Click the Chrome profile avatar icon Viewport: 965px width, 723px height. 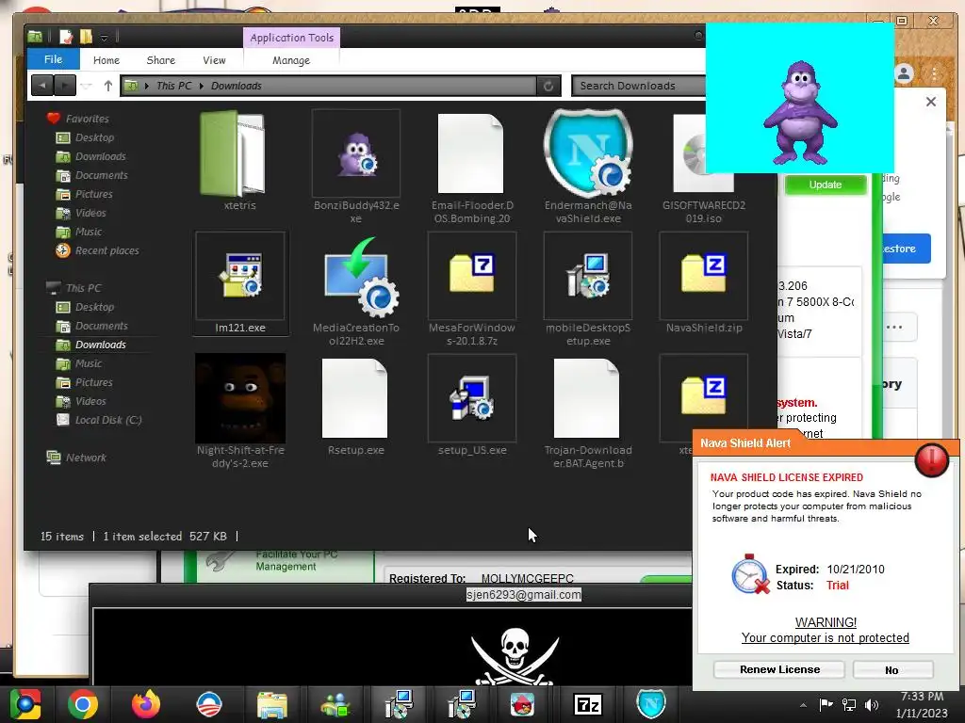pyautogui.click(x=904, y=73)
